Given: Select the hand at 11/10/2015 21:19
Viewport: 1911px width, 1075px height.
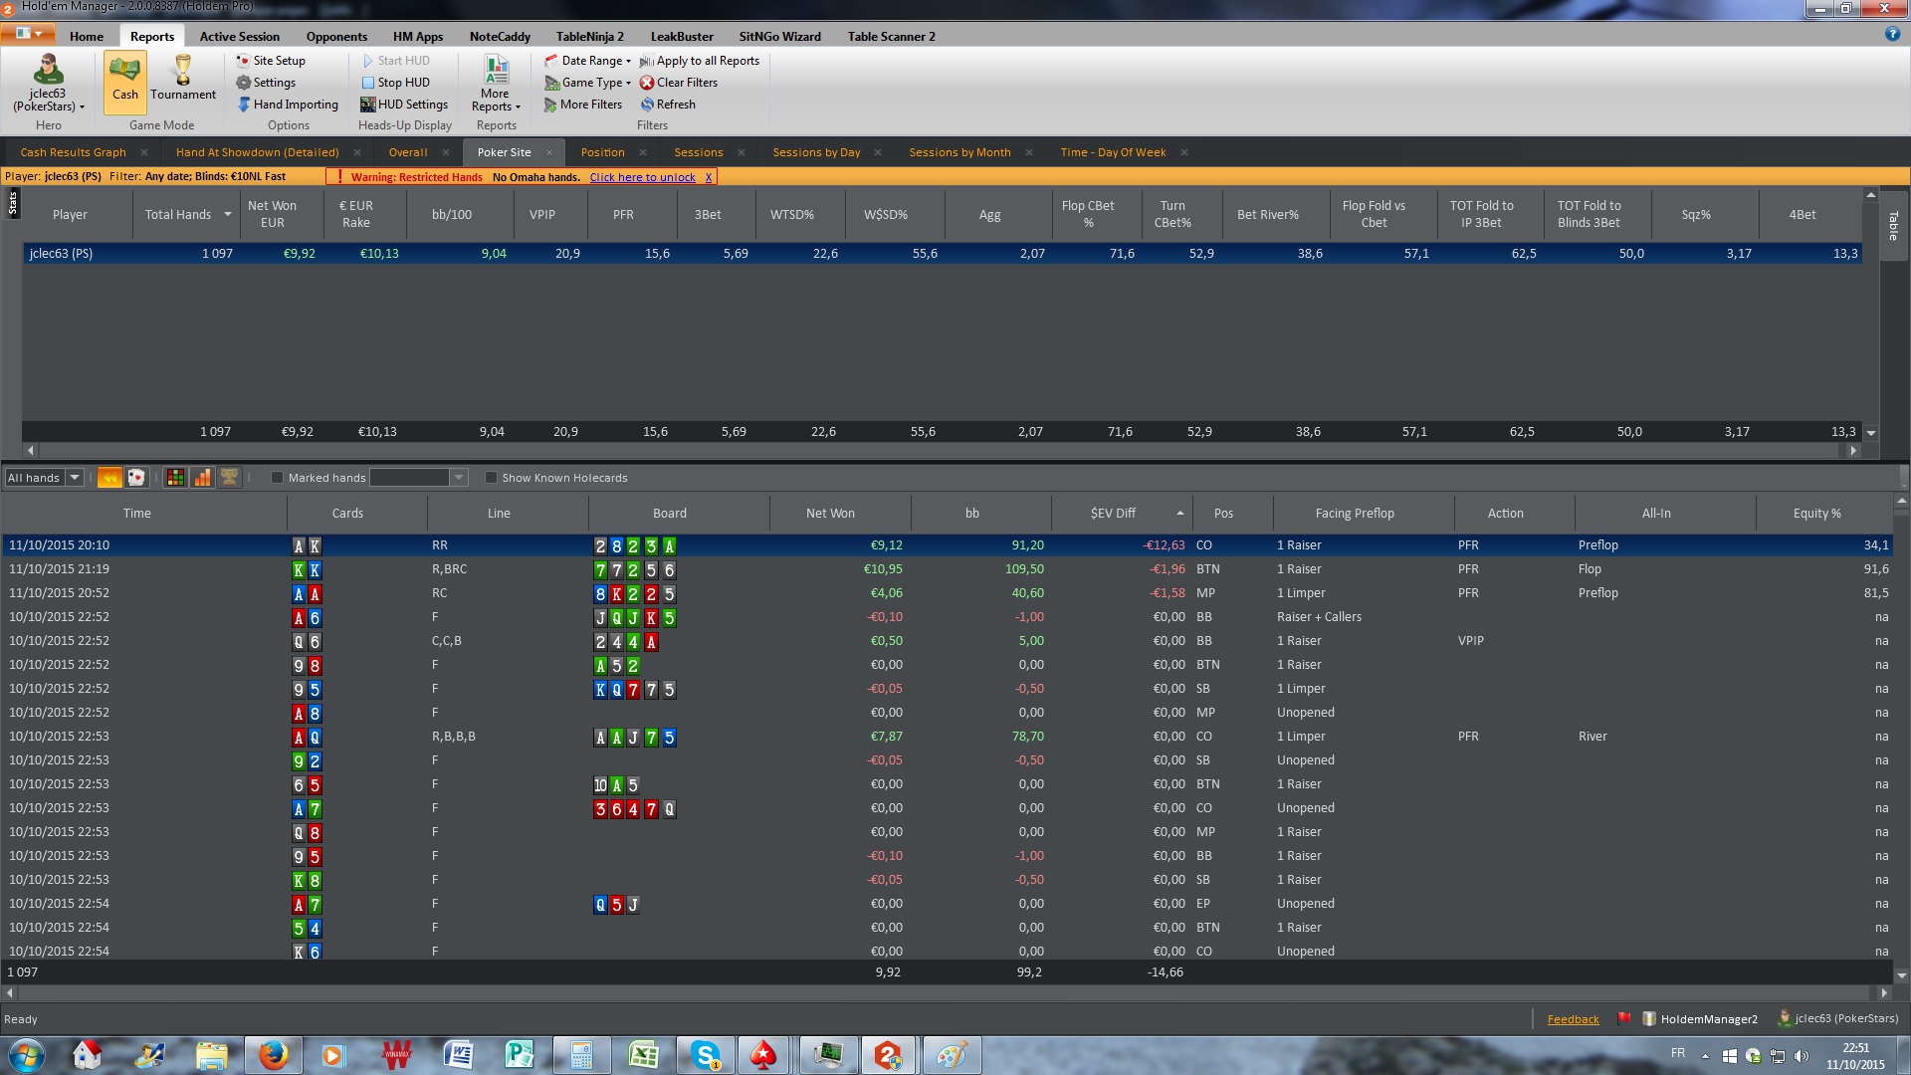Looking at the screenshot, I should point(947,569).
